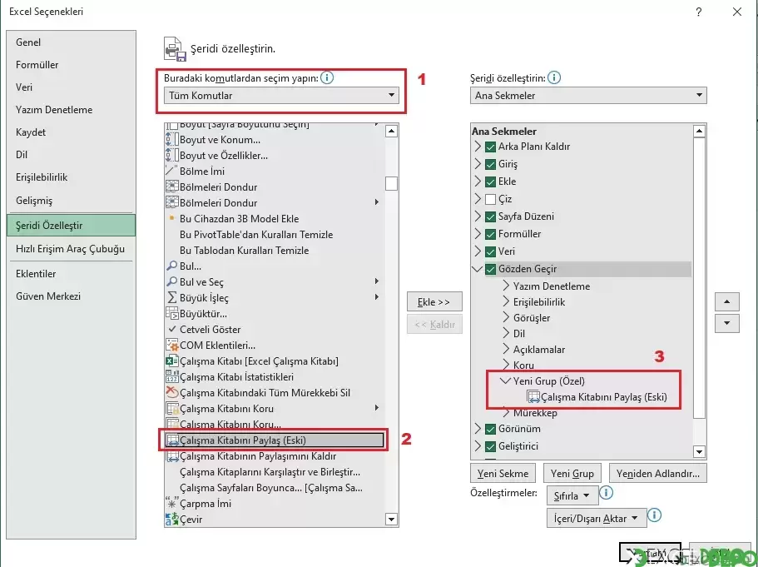
Task: Enable the Çiz tab checkbox
Action: pyautogui.click(x=490, y=199)
